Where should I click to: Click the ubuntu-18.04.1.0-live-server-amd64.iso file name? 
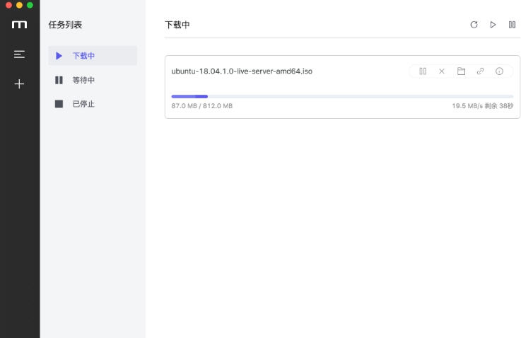(242, 71)
